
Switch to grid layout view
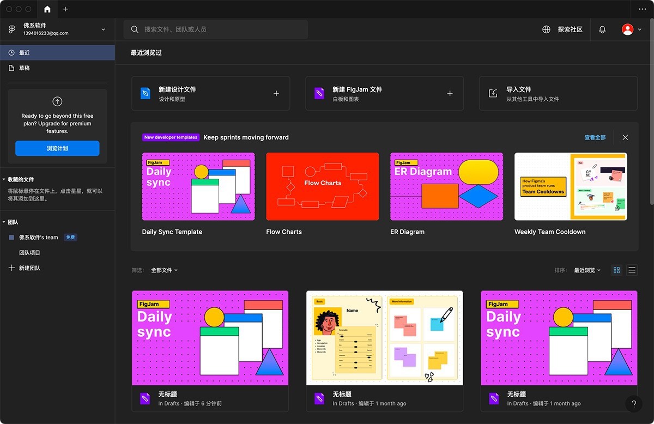(616, 270)
